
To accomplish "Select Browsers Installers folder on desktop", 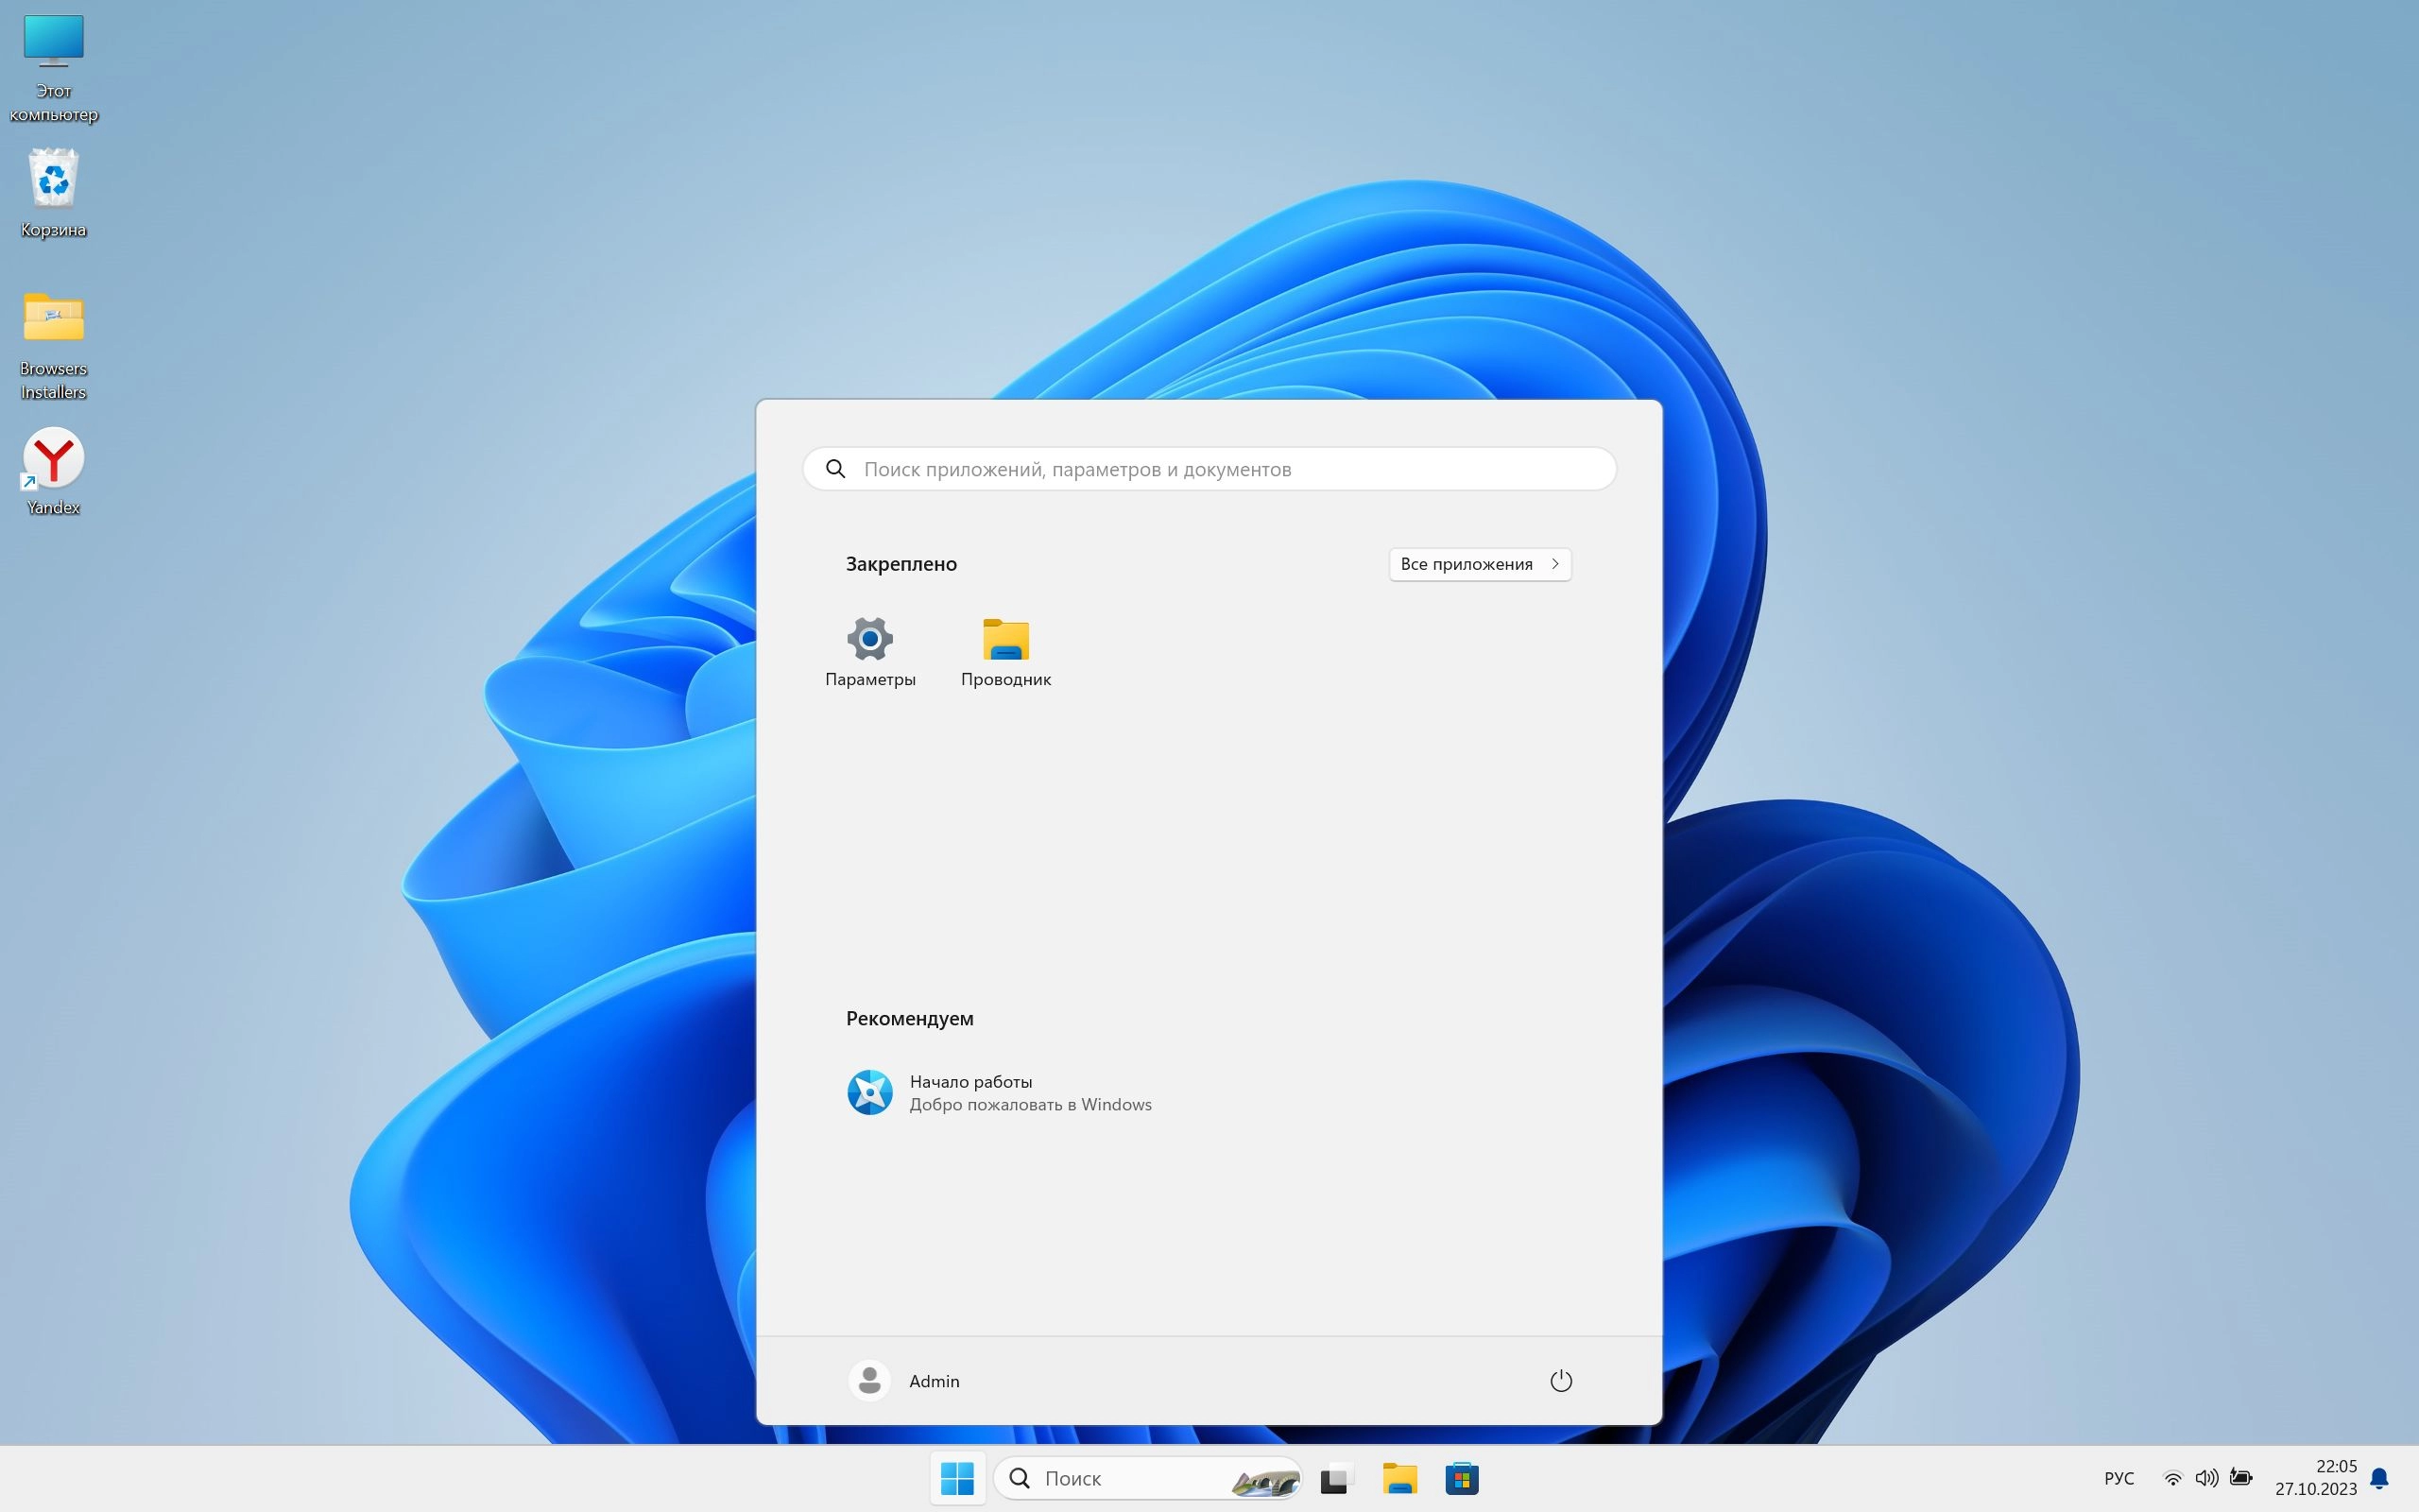I will coord(54,344).
